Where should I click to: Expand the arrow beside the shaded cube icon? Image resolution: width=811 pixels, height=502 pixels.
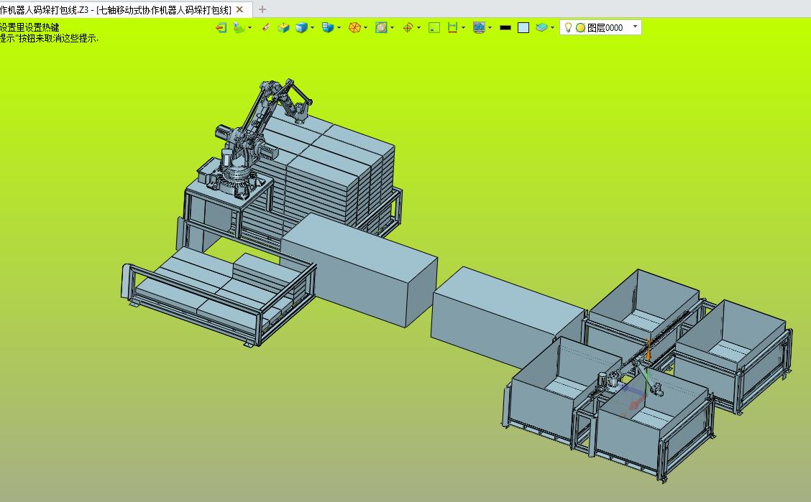pos(313,28)
